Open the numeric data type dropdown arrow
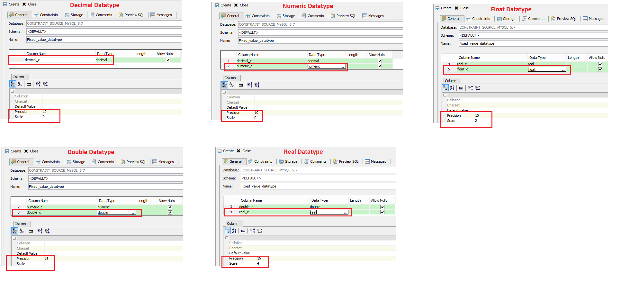Image resolution: width=621 pixels, height=292 pixels. click(343, 67)
